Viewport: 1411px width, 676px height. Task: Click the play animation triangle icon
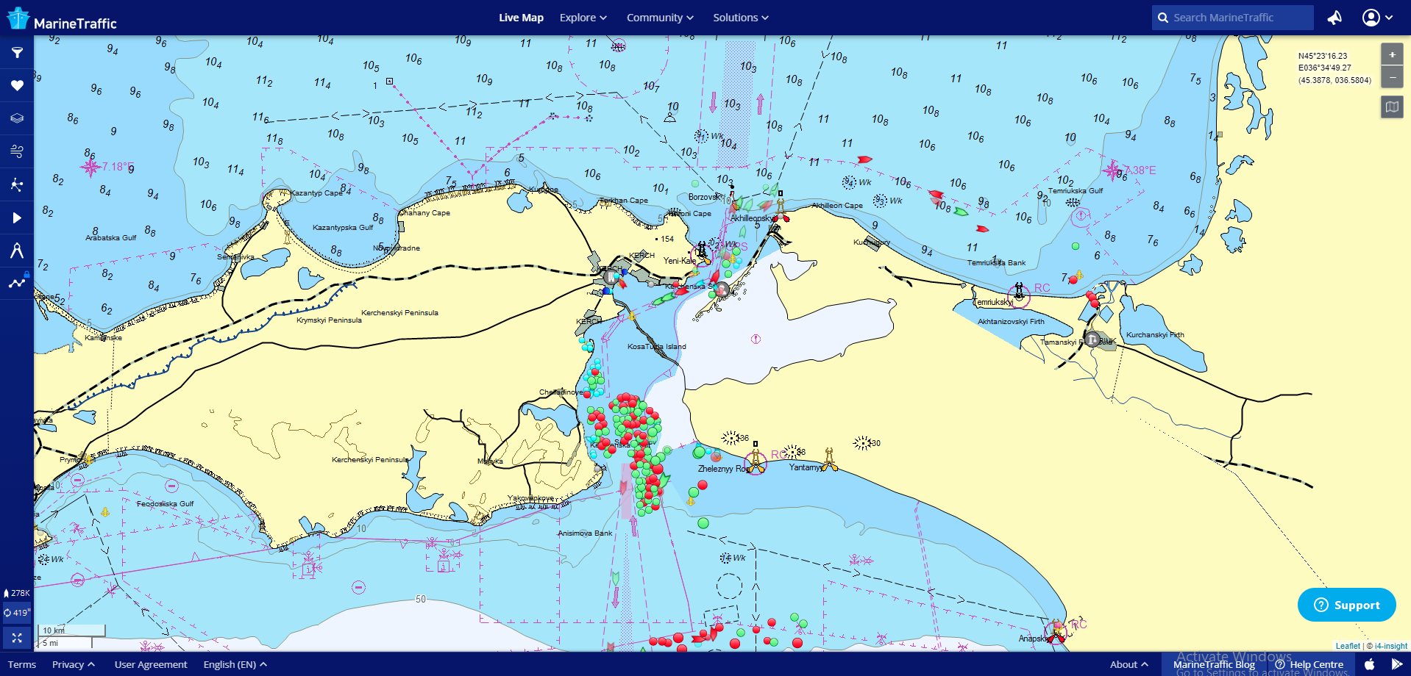pos(17,217)
